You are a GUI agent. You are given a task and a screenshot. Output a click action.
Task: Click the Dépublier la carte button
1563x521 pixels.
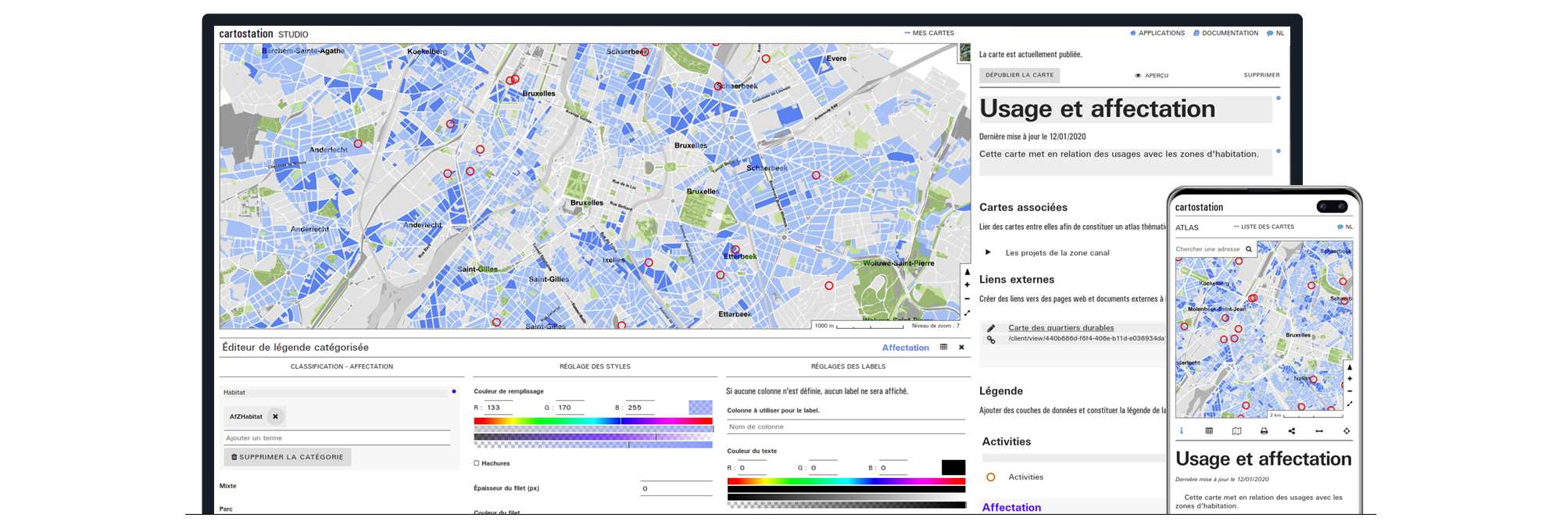point(1019,76)
